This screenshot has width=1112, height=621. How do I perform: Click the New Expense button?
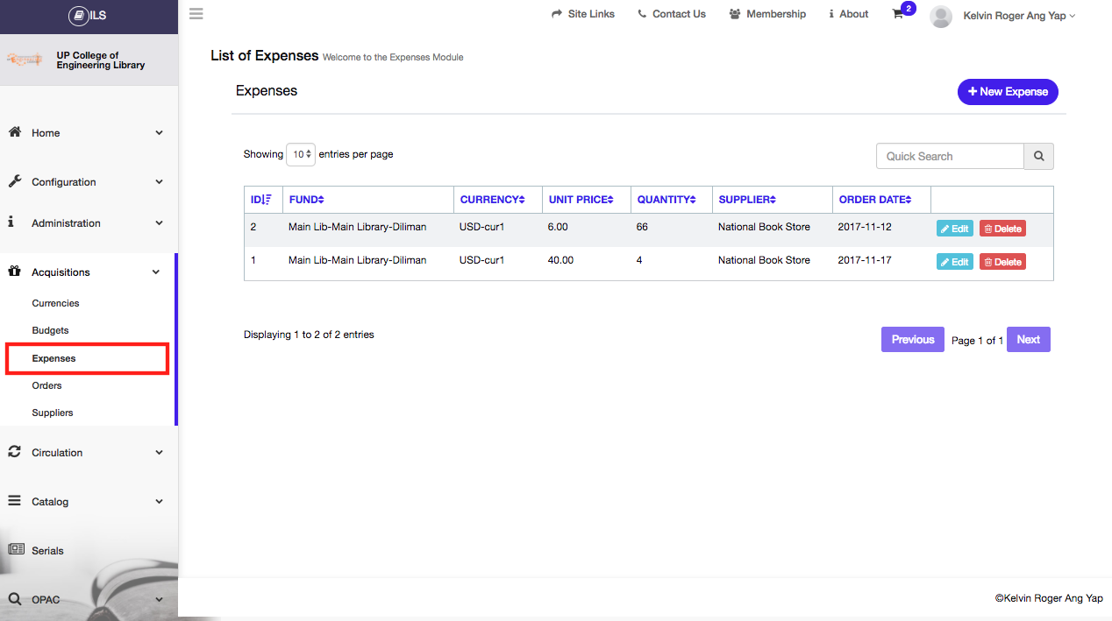click(1008, 92)
